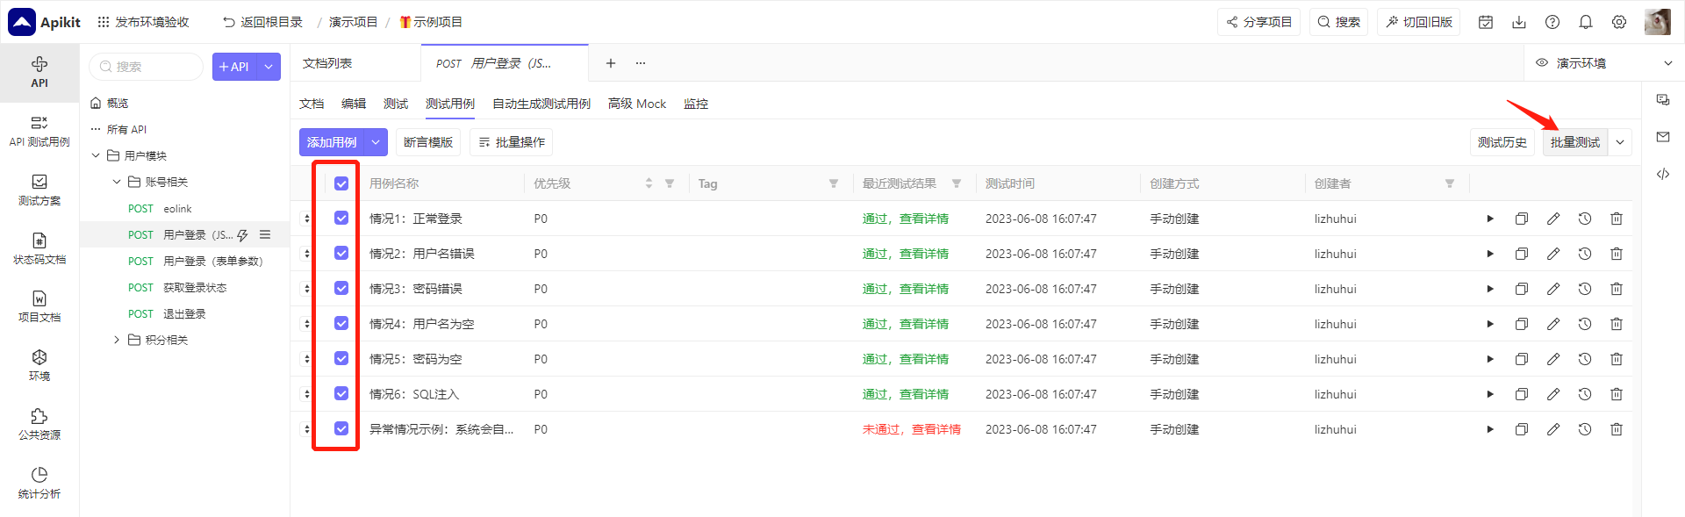Open the notifications bell
The image size is (1685, 517).
click(x=1586, y=22)
